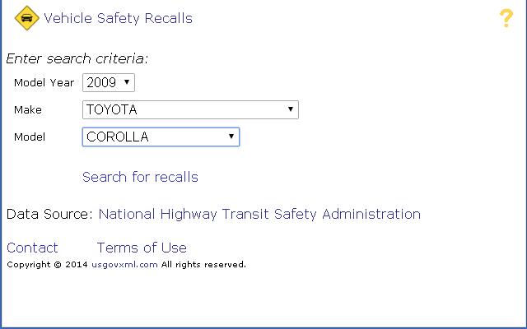Open the Make dropdown showing TOYOTA
Screen dimensions: 527x329
(190, 109)
